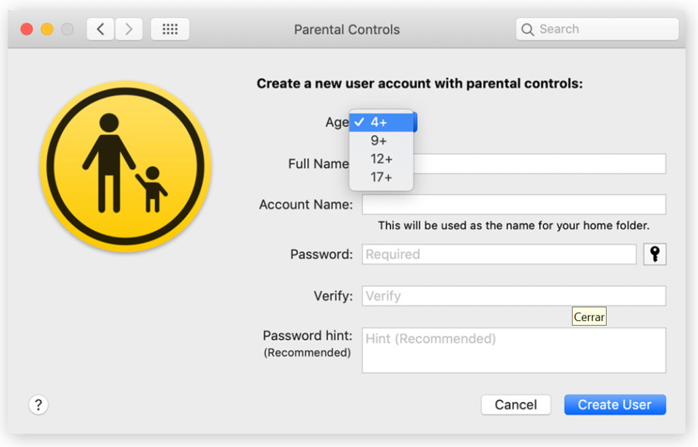
Task: Click the Create User button
Action: point(614,405)
